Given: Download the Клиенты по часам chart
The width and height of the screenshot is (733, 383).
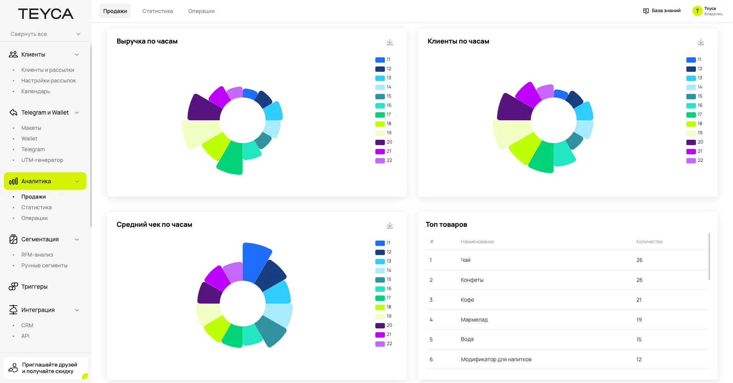Looking at the screenshot, I should pos(700,42).
